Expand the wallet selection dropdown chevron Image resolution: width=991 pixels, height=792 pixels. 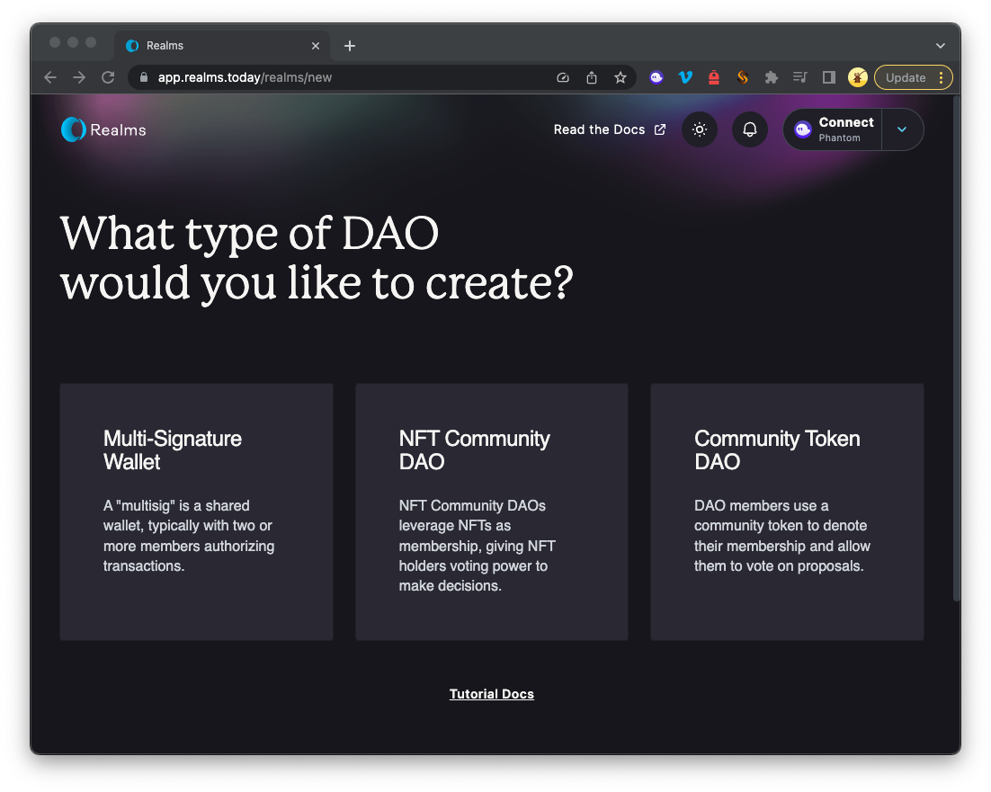tap(902, 129)
